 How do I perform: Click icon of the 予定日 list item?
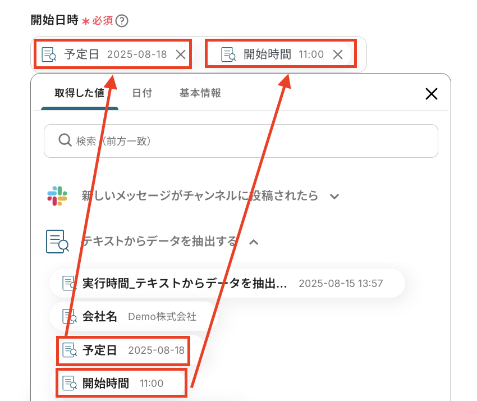click(70, 350)
